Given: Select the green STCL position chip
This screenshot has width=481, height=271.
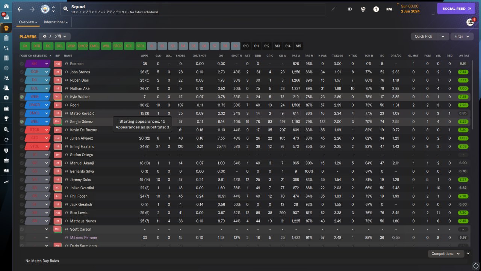Looking at the screenshot, I should [x=141, y=46].
